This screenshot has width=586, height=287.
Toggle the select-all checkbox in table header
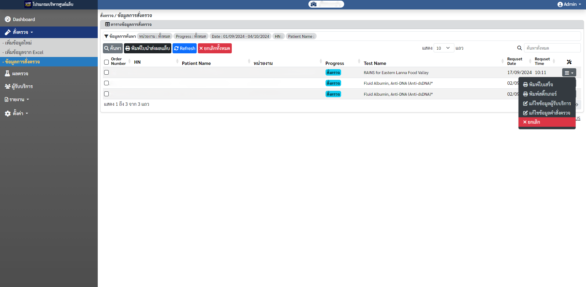coord(106,62)
